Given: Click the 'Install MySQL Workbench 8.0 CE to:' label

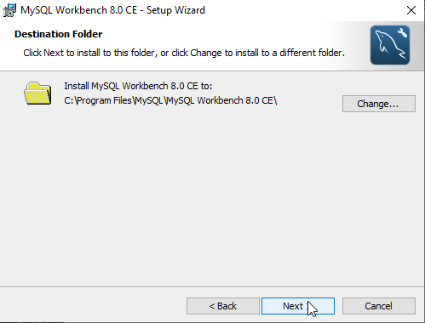Looking at the screenshot, I should tap(138, 86).
